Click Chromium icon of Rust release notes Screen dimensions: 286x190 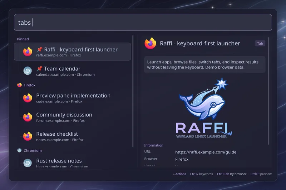(28, 163)
